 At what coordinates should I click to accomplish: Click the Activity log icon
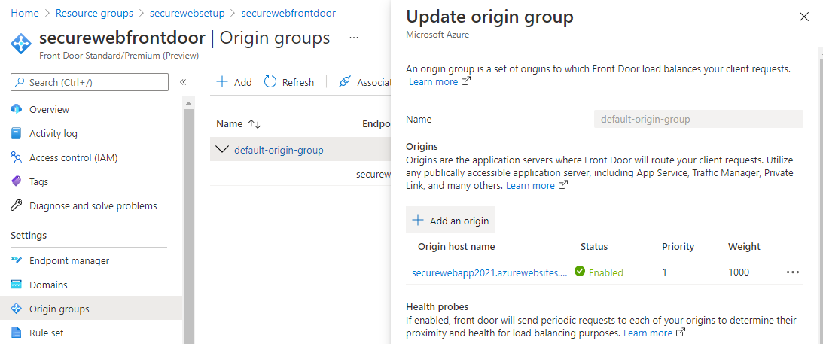[17, 133]
